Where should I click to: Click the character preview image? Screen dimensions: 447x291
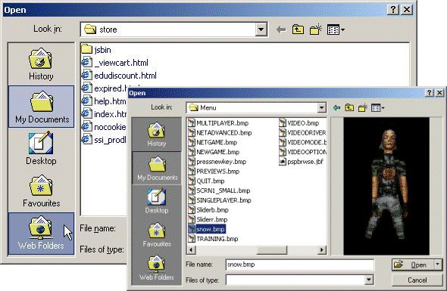click(386, 186)
